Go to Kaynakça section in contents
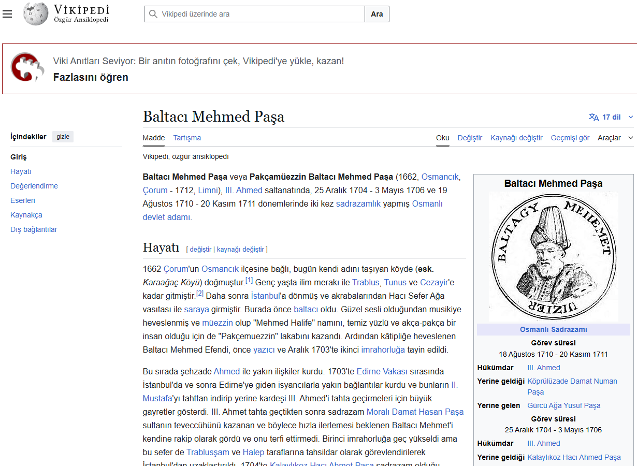Image resolution: width=637 pixels, height=466 pixels. 26,215
